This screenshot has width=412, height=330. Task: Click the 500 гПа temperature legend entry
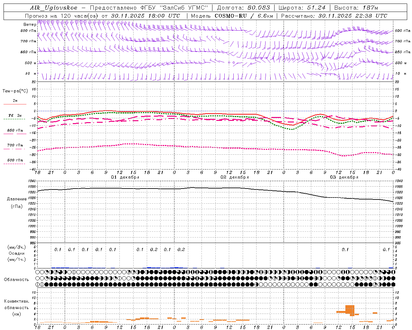[15, 160]
